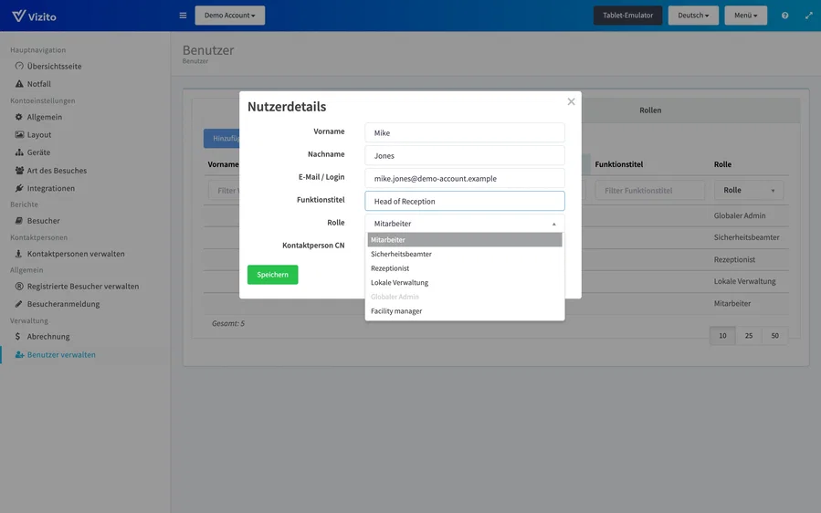821x513 pixels.
Task: Click the Speichern button
Action: [273, 274]
